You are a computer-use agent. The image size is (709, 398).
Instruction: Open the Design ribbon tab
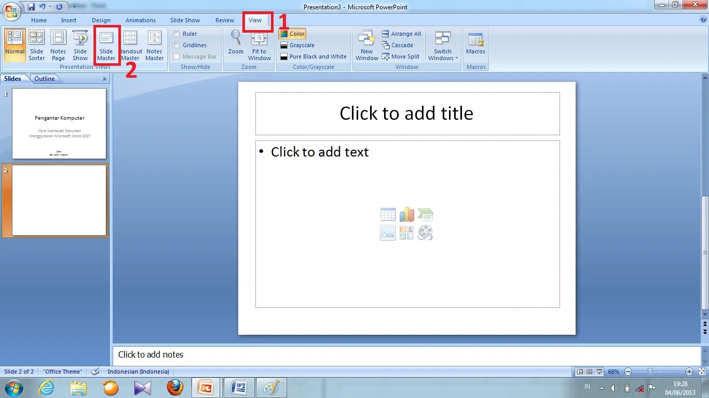tap(101, 20)
